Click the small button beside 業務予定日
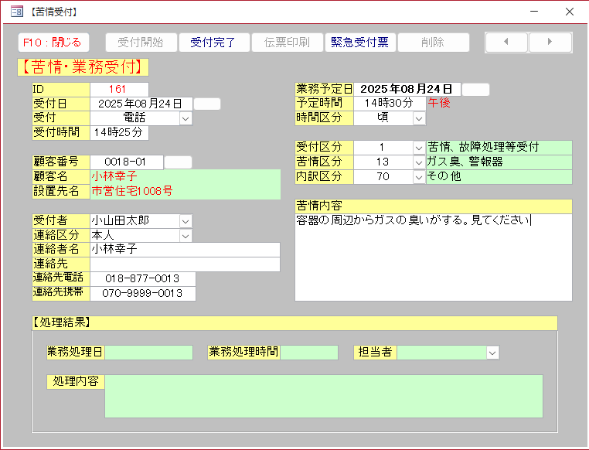This screenshot has height=450, width=589. (x=475, y=89)
